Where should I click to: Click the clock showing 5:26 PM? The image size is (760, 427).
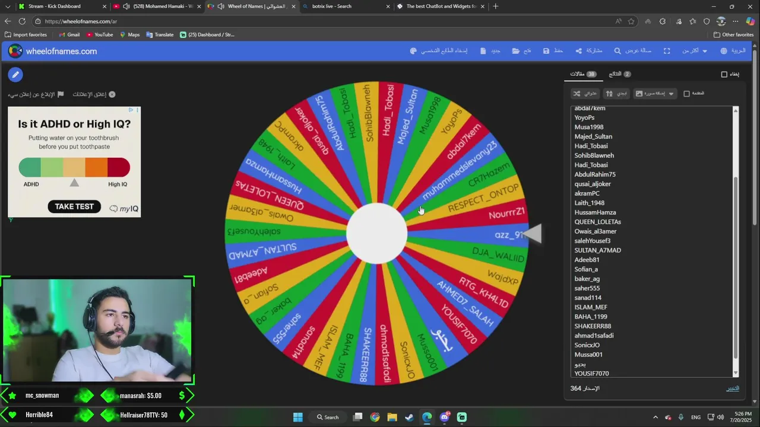[743, 413]
